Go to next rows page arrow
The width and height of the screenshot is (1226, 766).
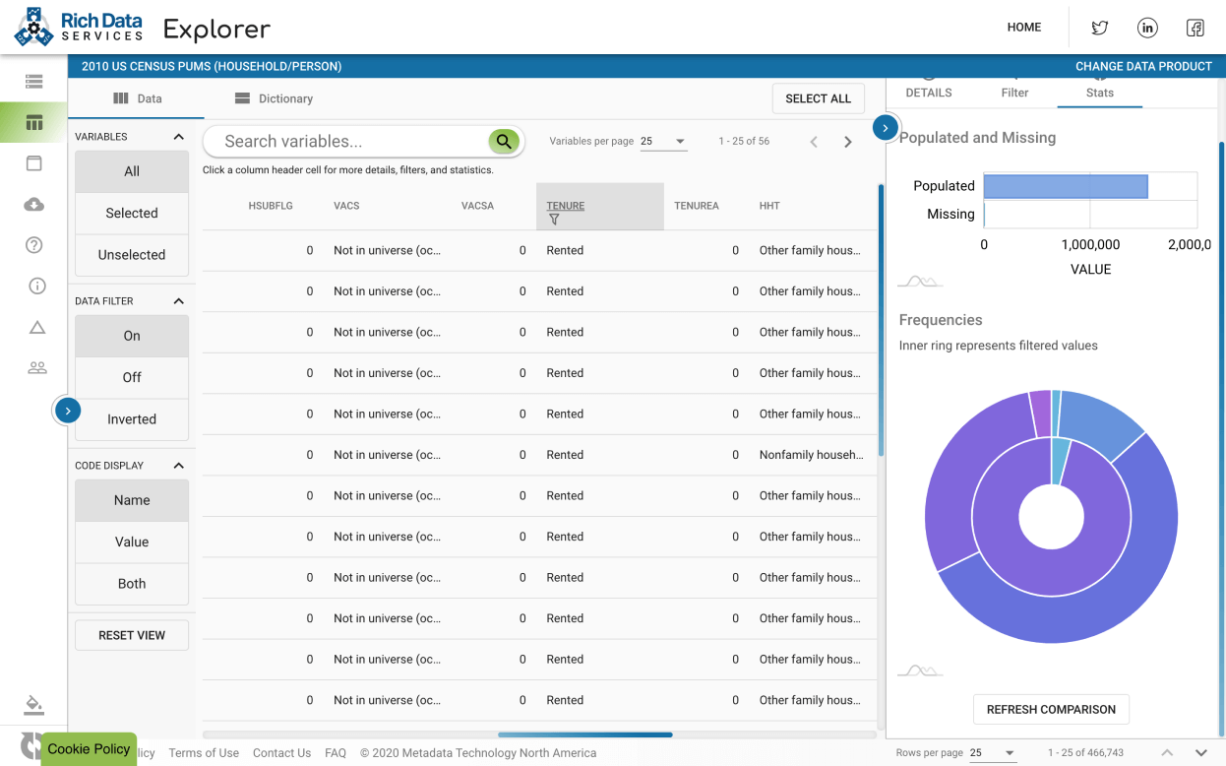[1201, 753]
